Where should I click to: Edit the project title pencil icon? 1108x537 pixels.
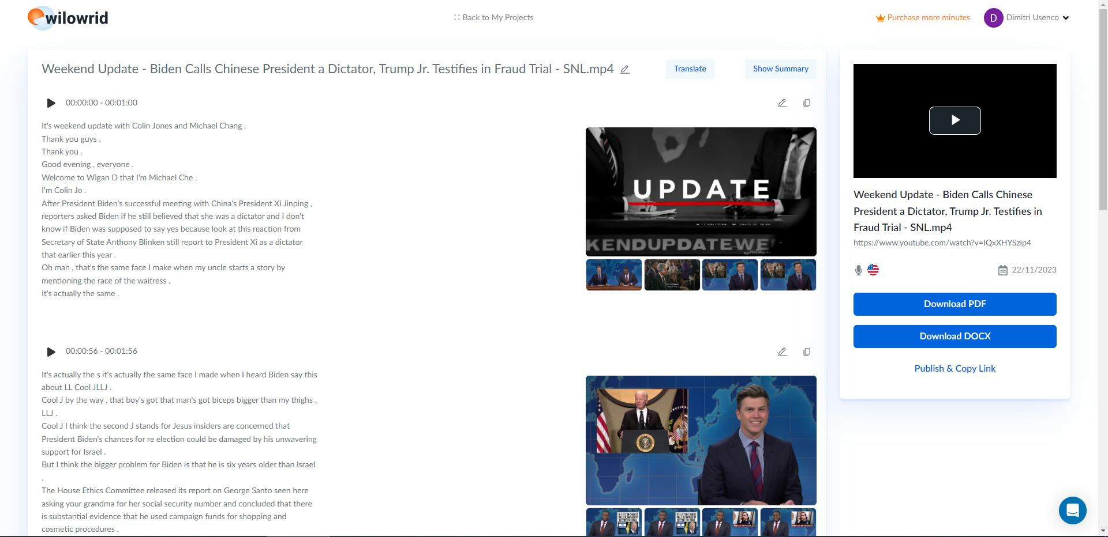click(x=625, y=69)
